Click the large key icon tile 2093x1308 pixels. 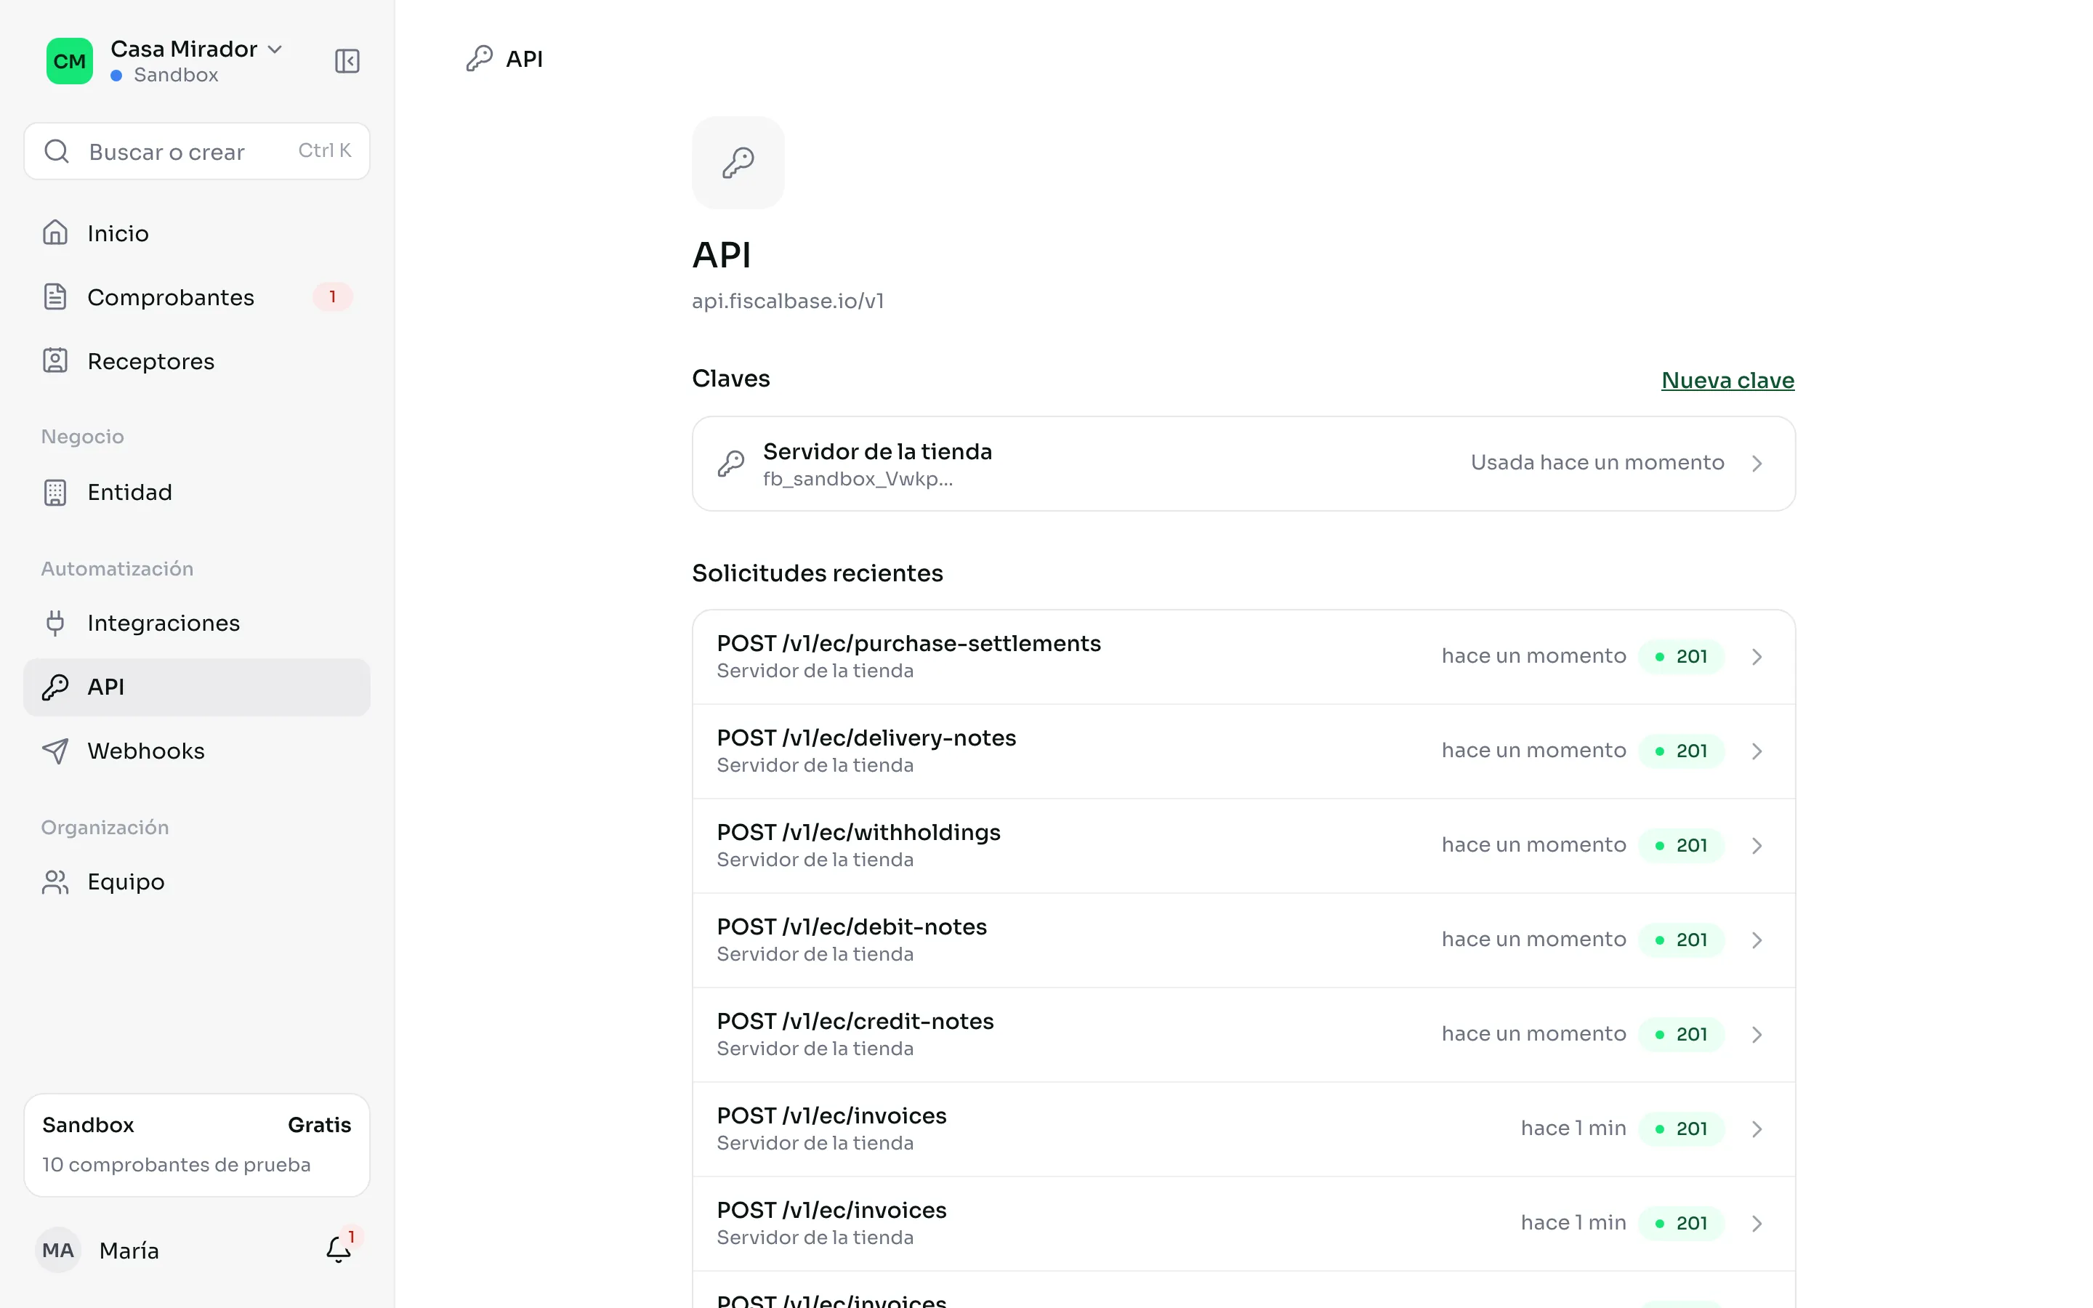(738, 163)
